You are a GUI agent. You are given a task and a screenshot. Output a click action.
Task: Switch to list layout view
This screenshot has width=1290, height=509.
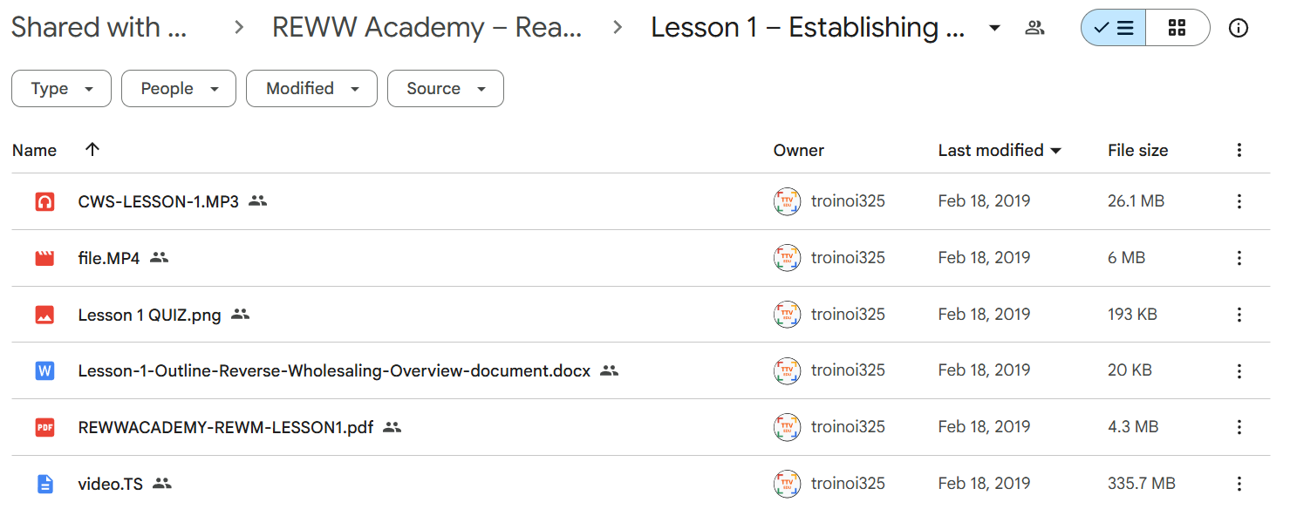(x=1113, y=28)
